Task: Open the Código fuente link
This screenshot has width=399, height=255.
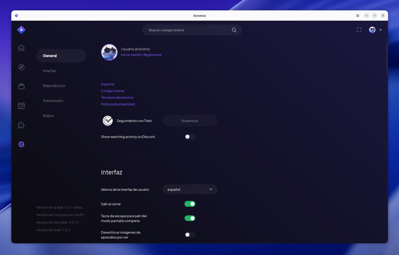Action: click(x=113, y=91)
